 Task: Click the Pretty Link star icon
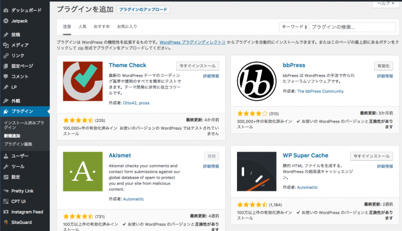[6, 191]
